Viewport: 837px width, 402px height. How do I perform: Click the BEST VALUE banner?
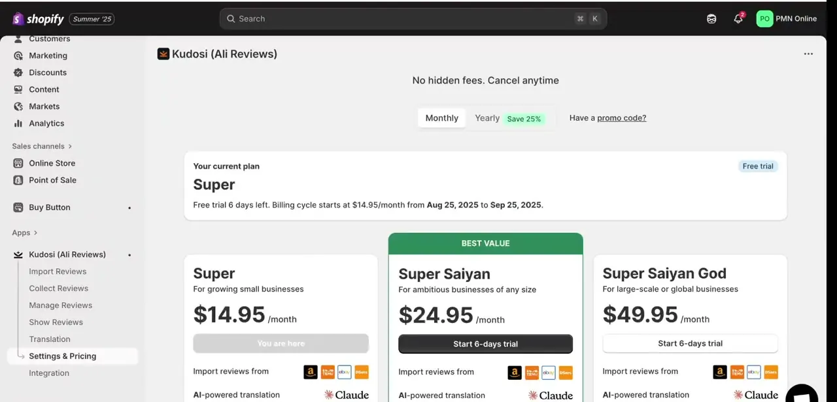485,243
